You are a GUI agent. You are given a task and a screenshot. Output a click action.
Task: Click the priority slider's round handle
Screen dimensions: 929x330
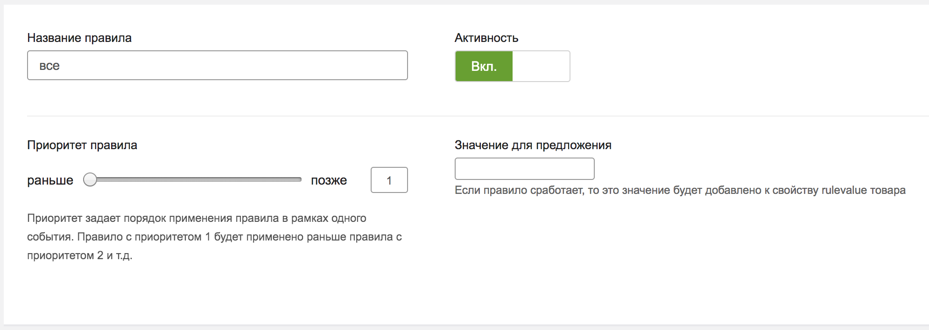coord(90,179)
